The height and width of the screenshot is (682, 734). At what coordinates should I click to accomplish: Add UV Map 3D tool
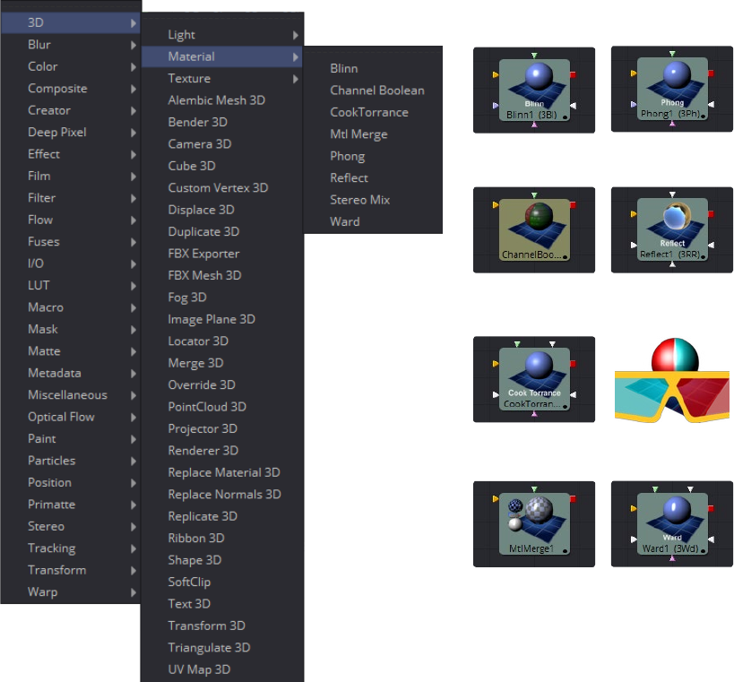tap(200, 669)
